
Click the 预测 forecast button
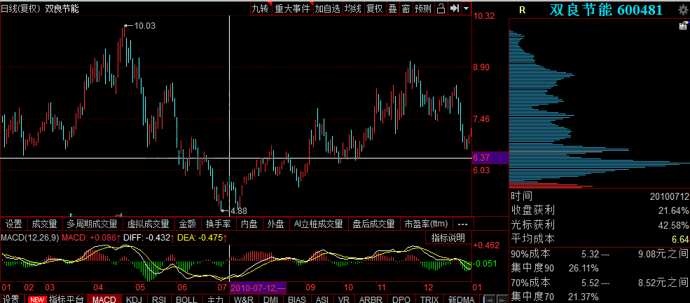(423, 8)
